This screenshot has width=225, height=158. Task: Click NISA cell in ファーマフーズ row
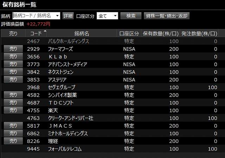129,49
